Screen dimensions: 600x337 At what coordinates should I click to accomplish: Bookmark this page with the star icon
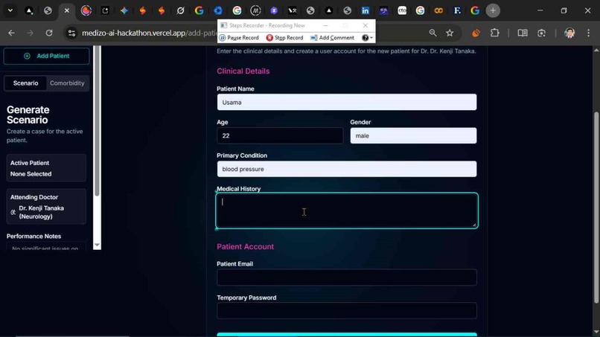[450, 33]
